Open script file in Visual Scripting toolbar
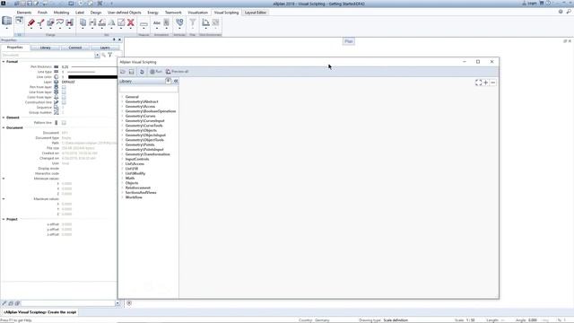The height and width of the screenshot is (323, 574). tap(123, 72)
